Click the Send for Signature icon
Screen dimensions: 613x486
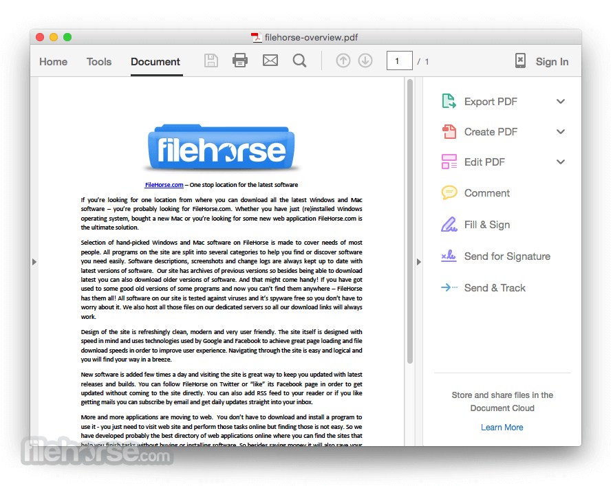pyautogui.click(x=449, y=256)
